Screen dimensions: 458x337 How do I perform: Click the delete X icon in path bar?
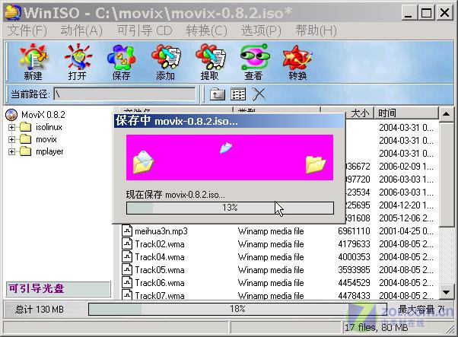[x=259, y=94]
